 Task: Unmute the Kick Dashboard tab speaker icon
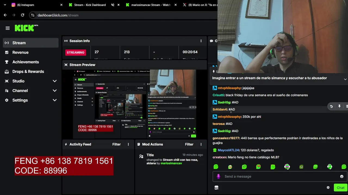pyautogui.click(x=112, y=5)
